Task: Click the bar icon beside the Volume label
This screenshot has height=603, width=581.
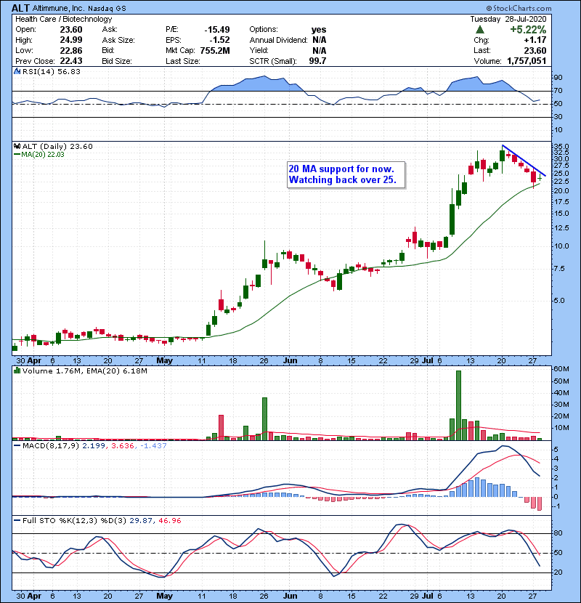Action: (x=17, y=371)
